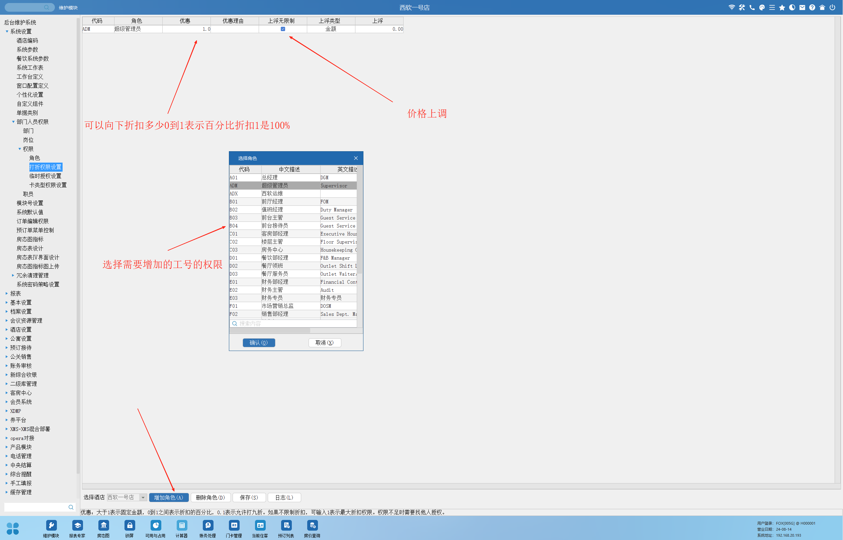Click the 优惠理由 column header

235,21
